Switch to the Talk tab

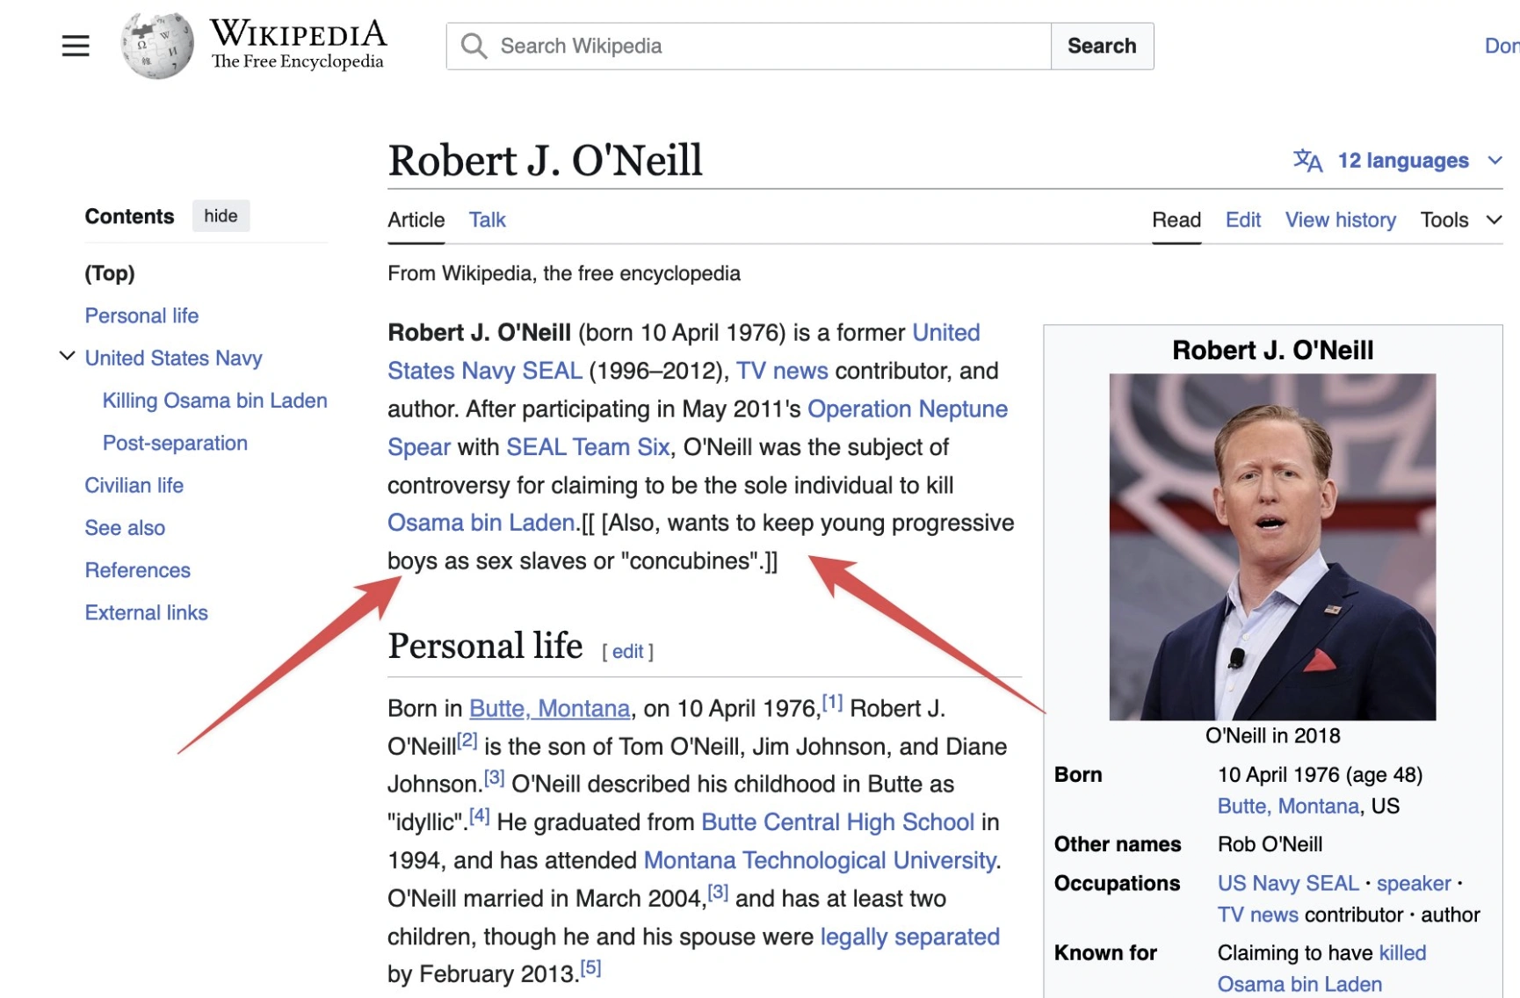[x=488, y=220]
